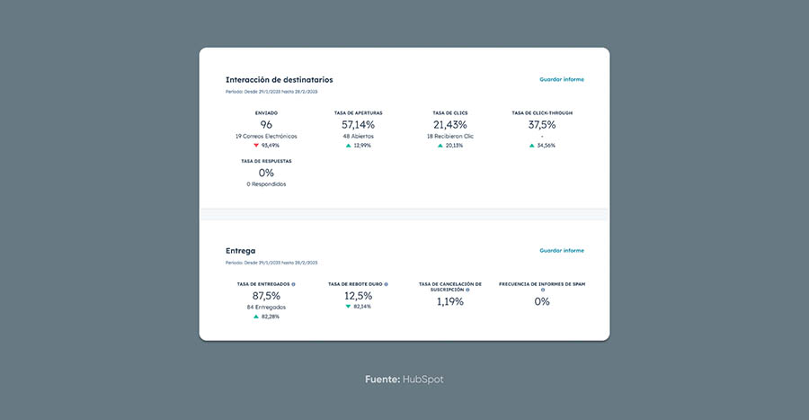Click info icon beside Tasa de Rebote Duro
809x420 pixels.
(x=387, y=284)
